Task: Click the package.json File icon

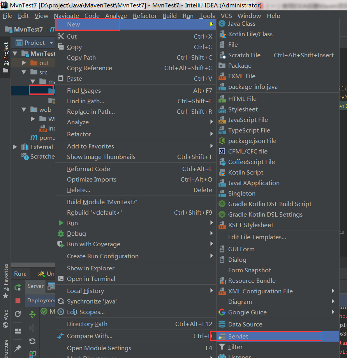Action: (222, 141)
